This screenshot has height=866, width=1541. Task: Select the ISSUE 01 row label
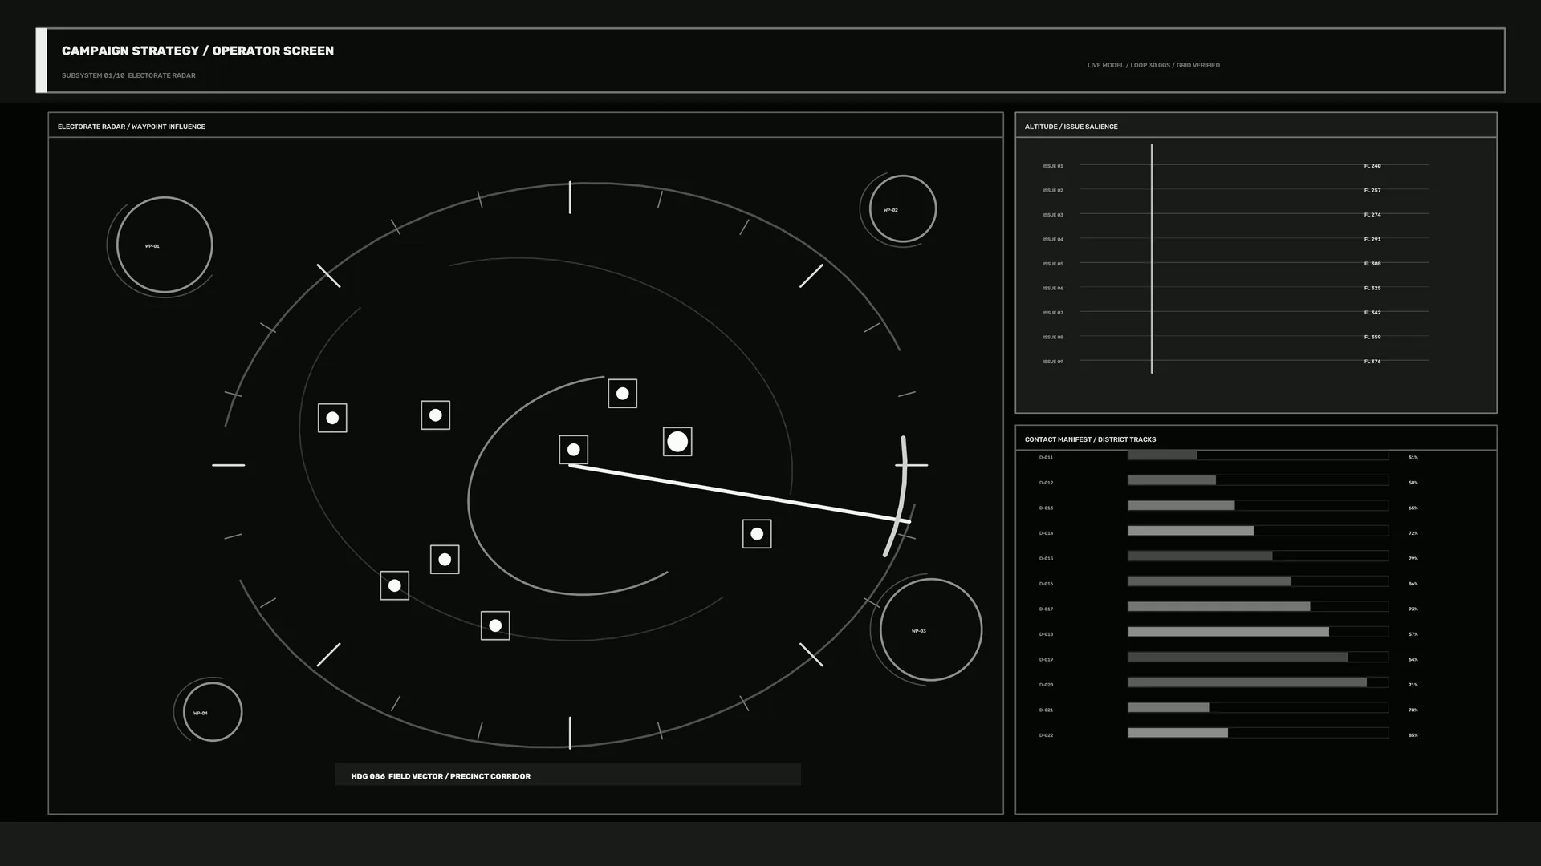tap(1053, 166)
